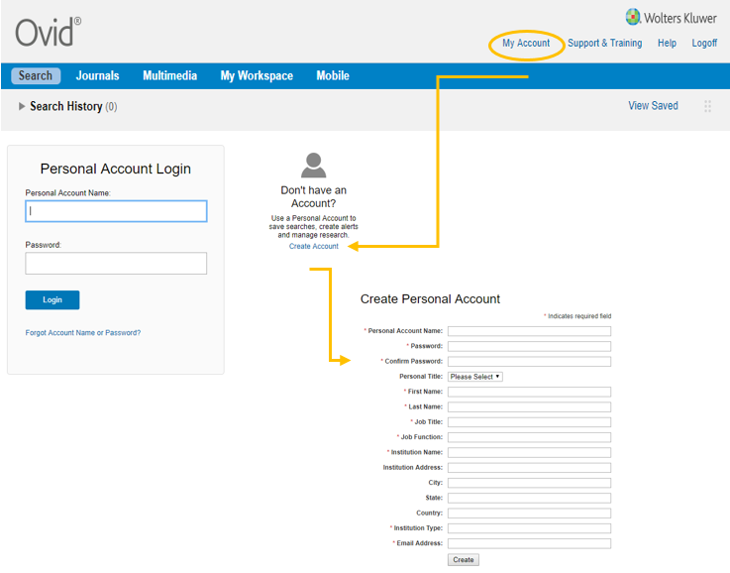The image size is (730, 573).
Task: Click the Personal Account Login heading
Action: 116,169
